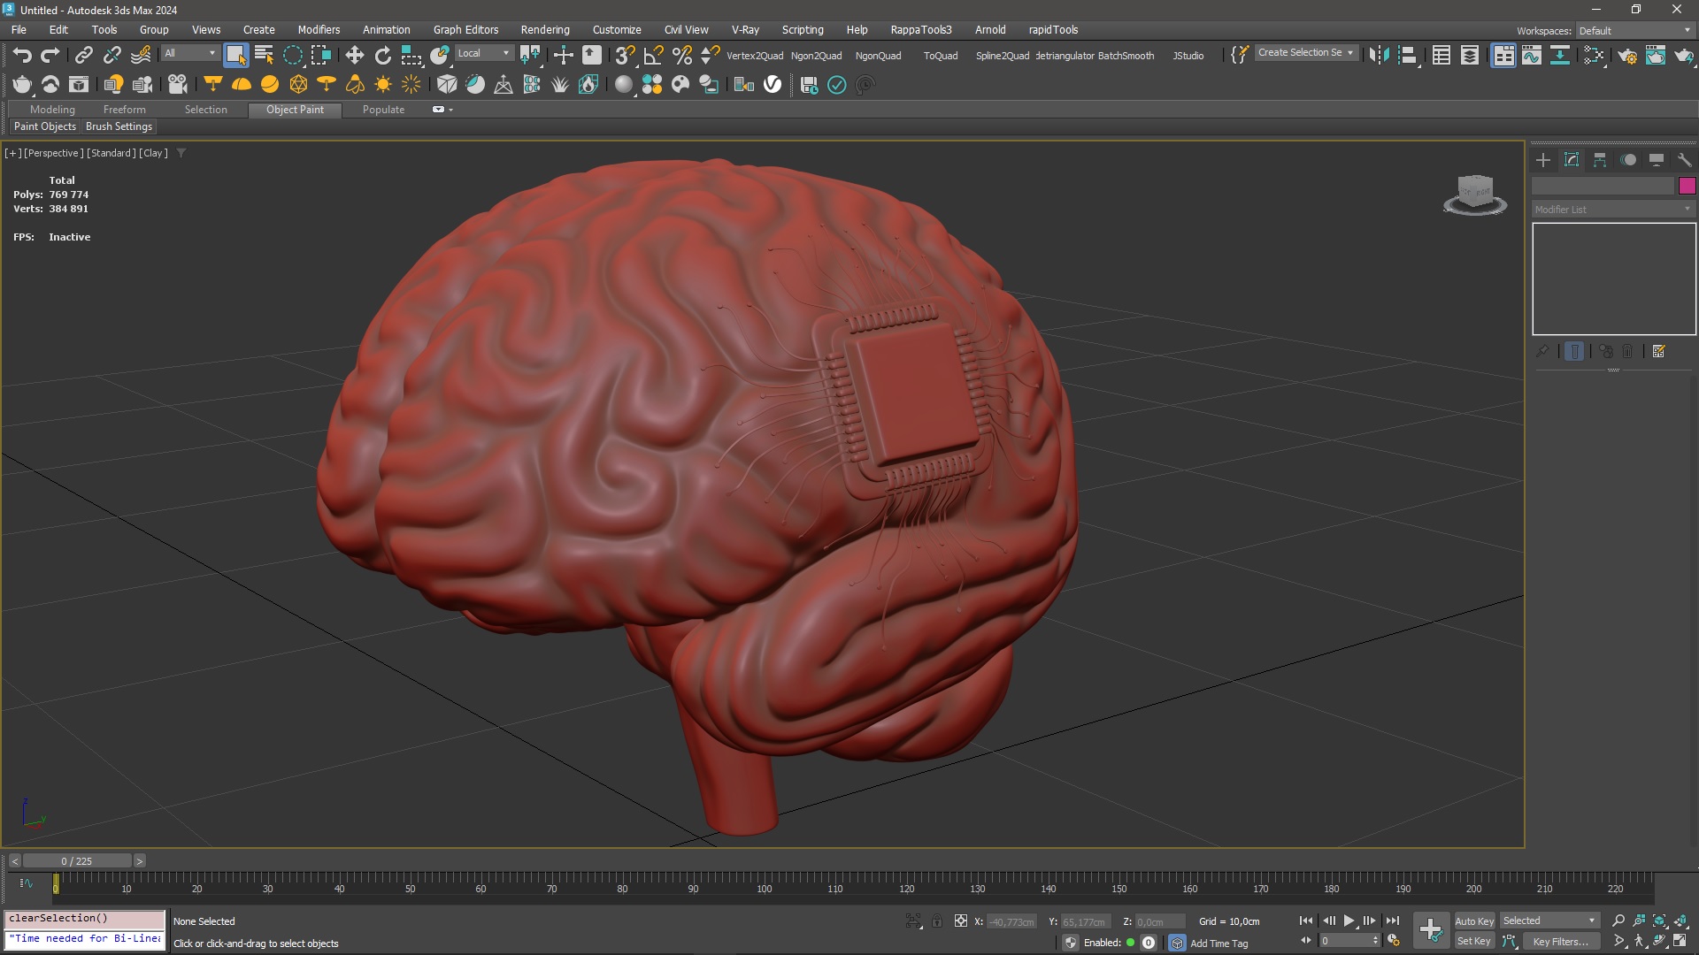Toggle the Selection Lock padlock
The image size is (1699, 955).
[937, 921]
